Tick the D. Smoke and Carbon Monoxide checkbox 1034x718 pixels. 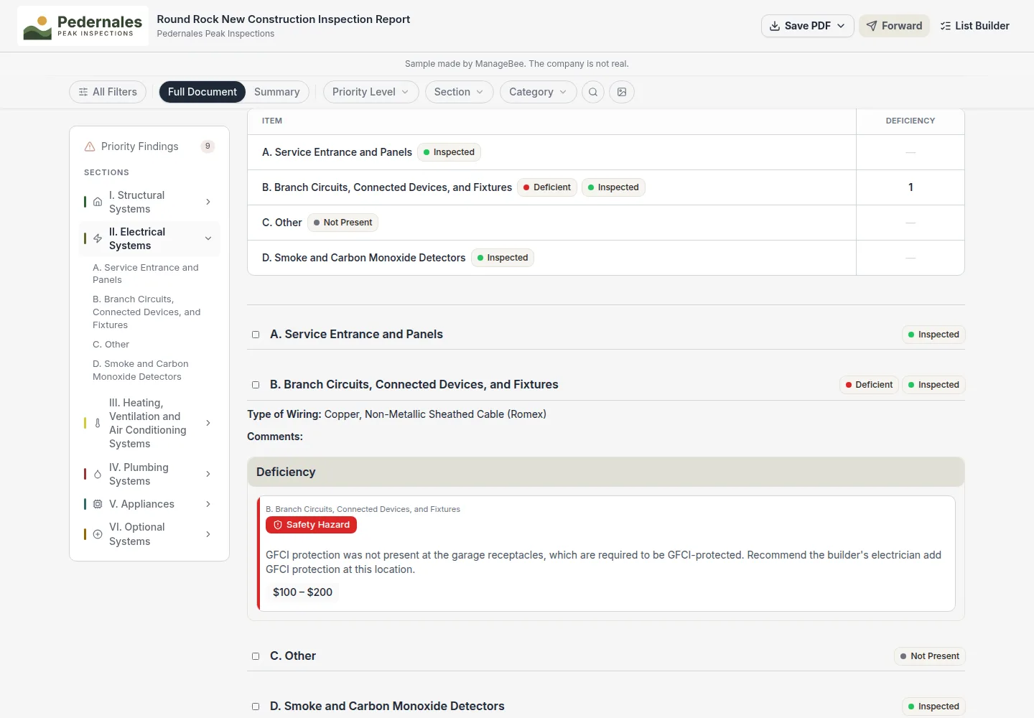[256, 707]
